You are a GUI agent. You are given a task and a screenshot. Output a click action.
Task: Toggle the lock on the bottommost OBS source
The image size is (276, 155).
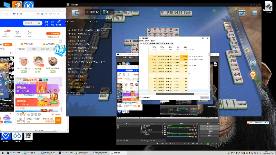click(165, 134)
